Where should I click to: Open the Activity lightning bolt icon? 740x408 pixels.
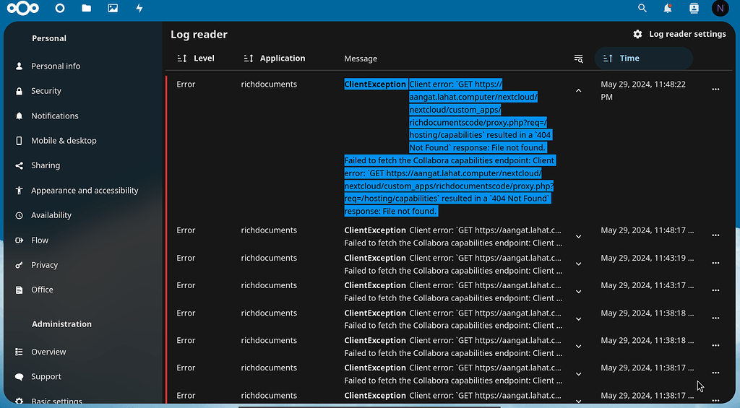tap(139, 8)
